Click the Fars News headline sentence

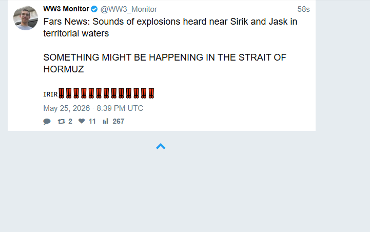[170, 27]
